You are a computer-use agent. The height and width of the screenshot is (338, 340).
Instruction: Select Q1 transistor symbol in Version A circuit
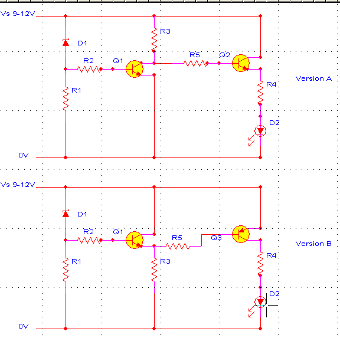(135, 69)
